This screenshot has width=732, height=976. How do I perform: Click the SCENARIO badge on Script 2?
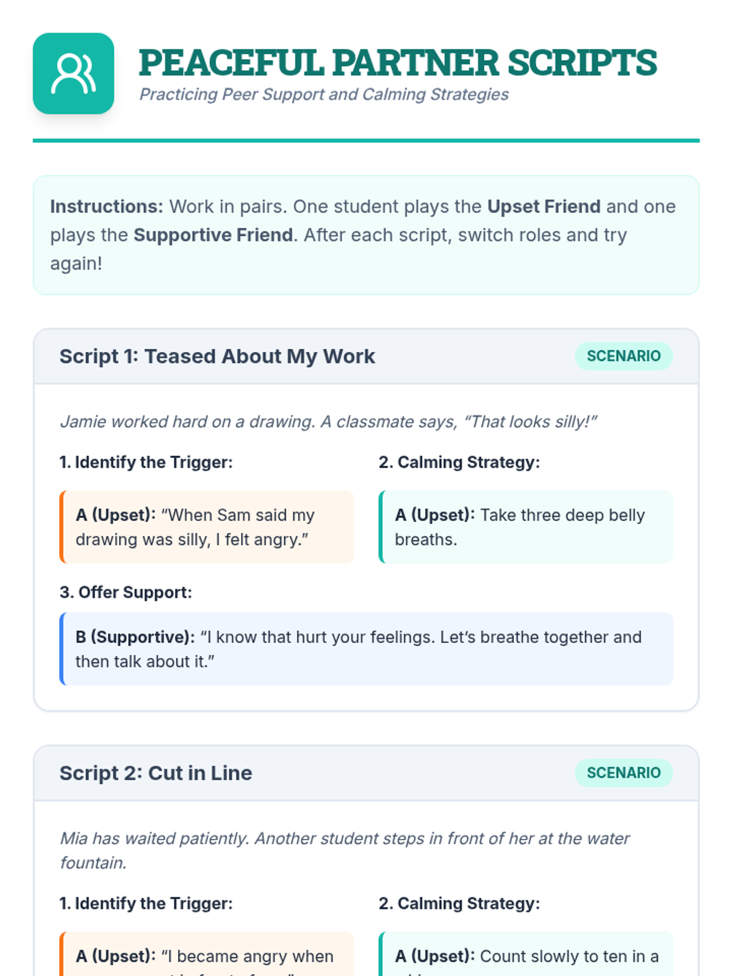pyautogui.click(x=623, y=773)
